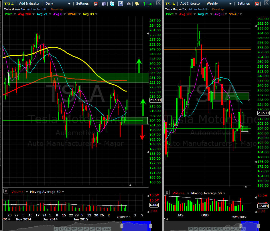Click the TSLA symbol box in daily chart
Viewport: 270px width, 231px height.
[x=9, y=4]
